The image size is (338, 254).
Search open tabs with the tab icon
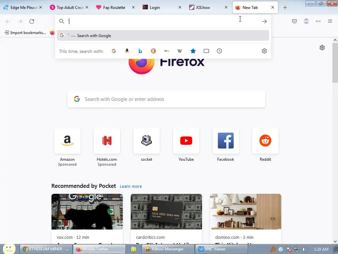click(206, 51)
